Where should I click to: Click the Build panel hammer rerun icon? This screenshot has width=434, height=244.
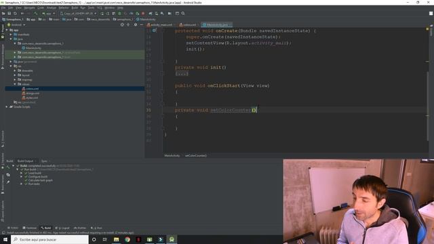tap(8, 167)
